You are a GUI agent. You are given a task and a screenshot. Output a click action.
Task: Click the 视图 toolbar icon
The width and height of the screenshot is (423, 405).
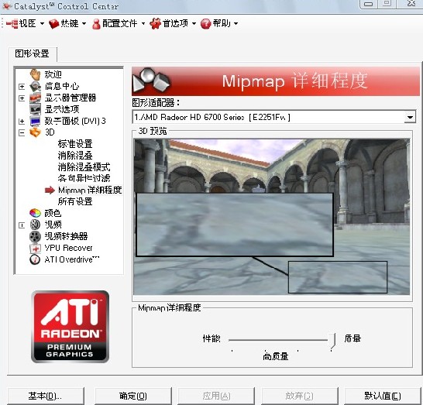(x=12, y=24)
